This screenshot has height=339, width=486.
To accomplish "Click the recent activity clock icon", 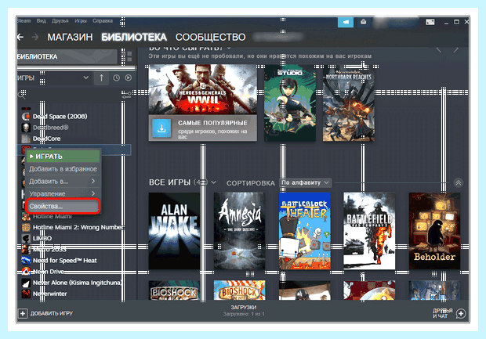I will (x=116, y=78).
